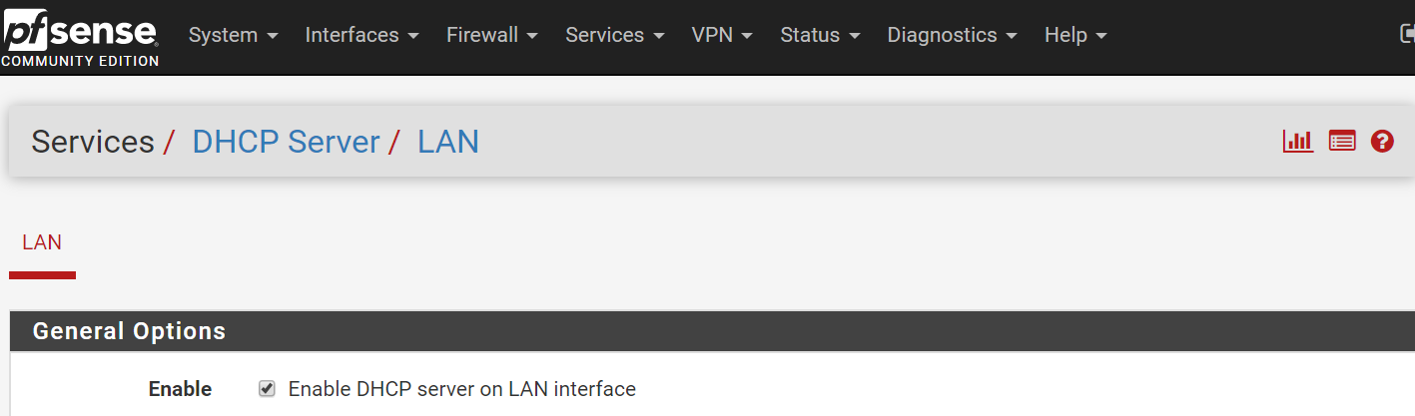Screen dimensions: 1415x416
Task: Open the VPN menu
Action: [722, 35]
